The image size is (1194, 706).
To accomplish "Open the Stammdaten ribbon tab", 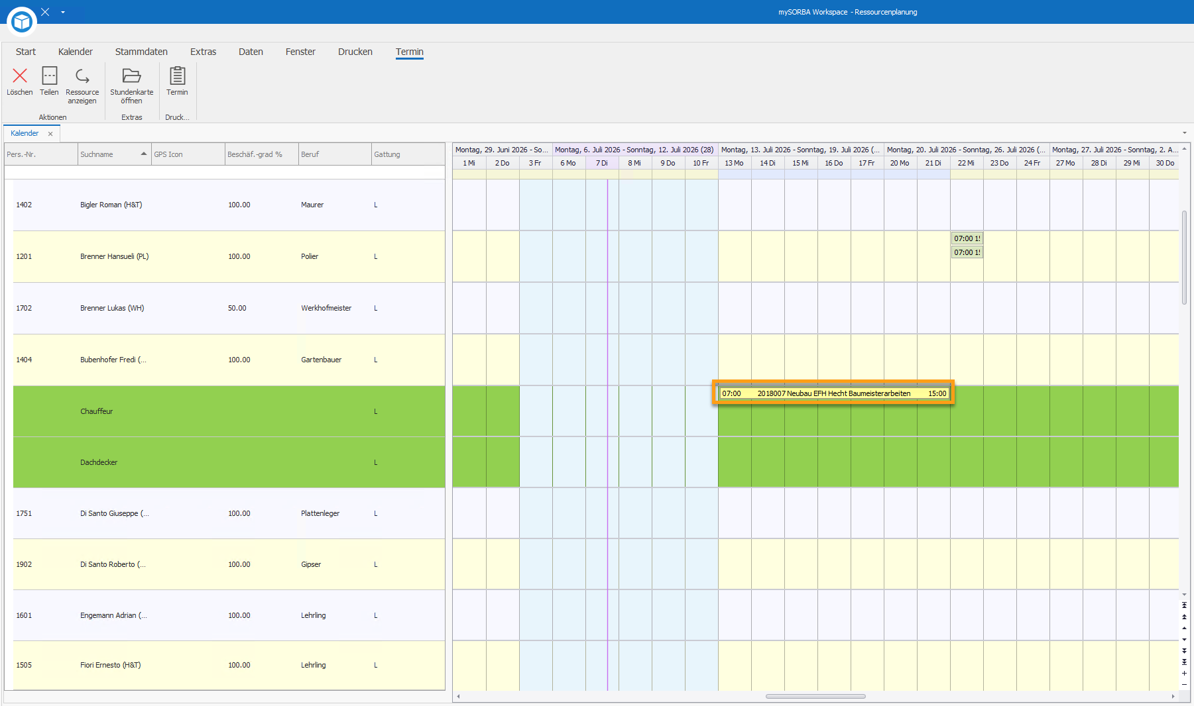I will pos(141,52).
